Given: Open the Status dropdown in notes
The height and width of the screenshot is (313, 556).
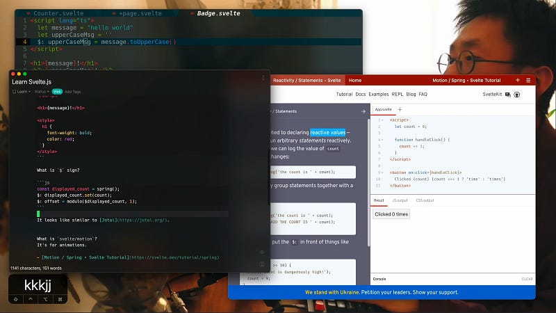Looking at the screenshot, I should pyautogui.click(x=42, y=92).
